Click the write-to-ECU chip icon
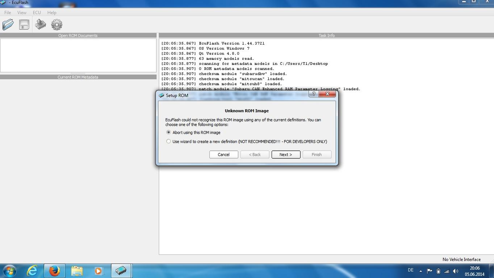The width and height of the screenshot is (494, 278). pos(41,25)
